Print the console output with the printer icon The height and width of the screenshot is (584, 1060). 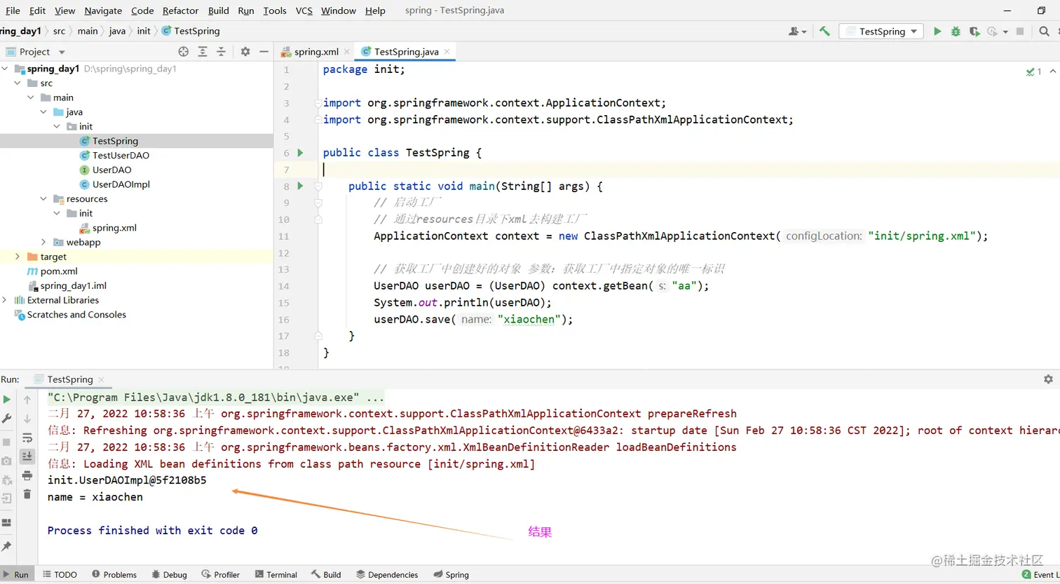tap(27, 475)
